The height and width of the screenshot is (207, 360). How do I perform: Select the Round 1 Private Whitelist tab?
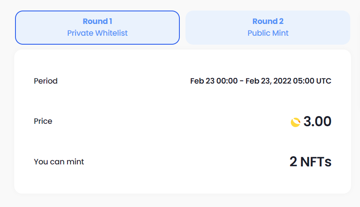pos(97,28)
